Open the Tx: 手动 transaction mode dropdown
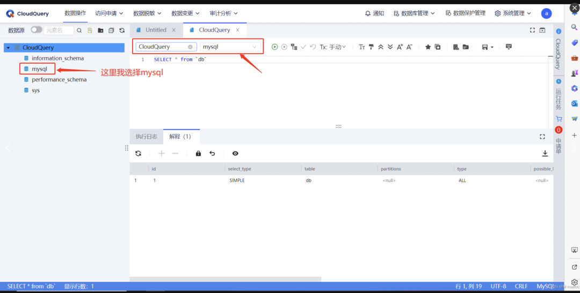Viewport: 580px width, 293px height. pos(333,47)
